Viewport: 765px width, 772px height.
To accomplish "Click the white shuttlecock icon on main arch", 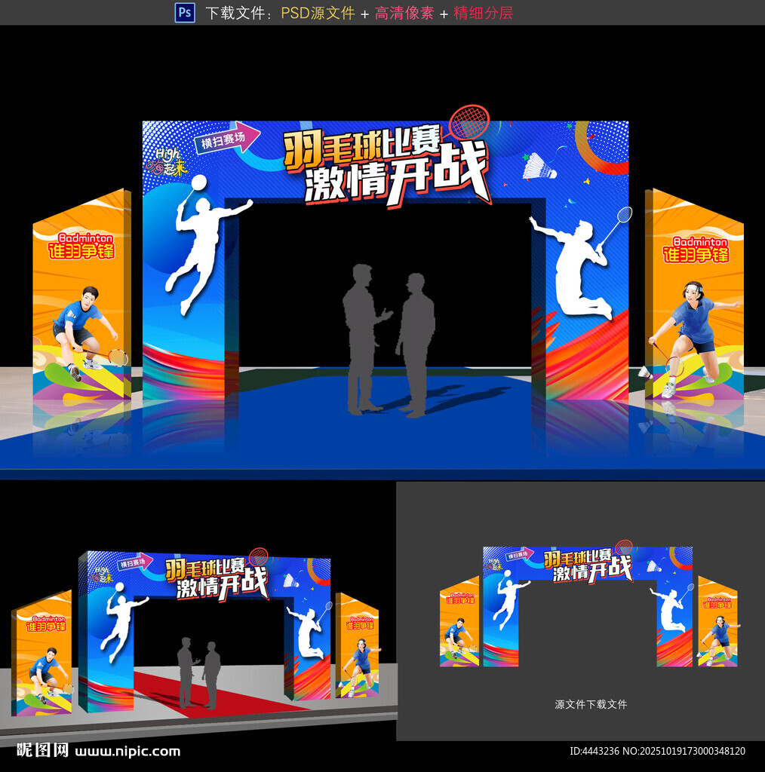I will [539, 166].
